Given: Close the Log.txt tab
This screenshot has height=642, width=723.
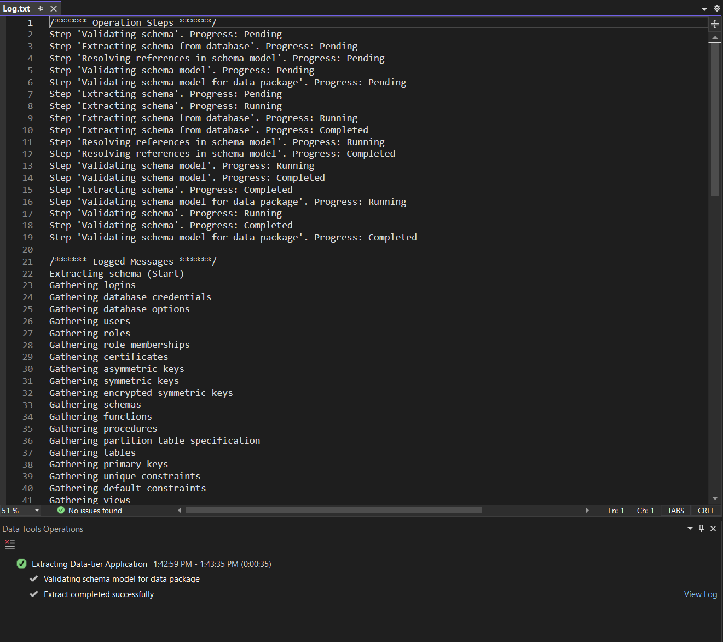Looking at the screenshot, I should 54,8.
